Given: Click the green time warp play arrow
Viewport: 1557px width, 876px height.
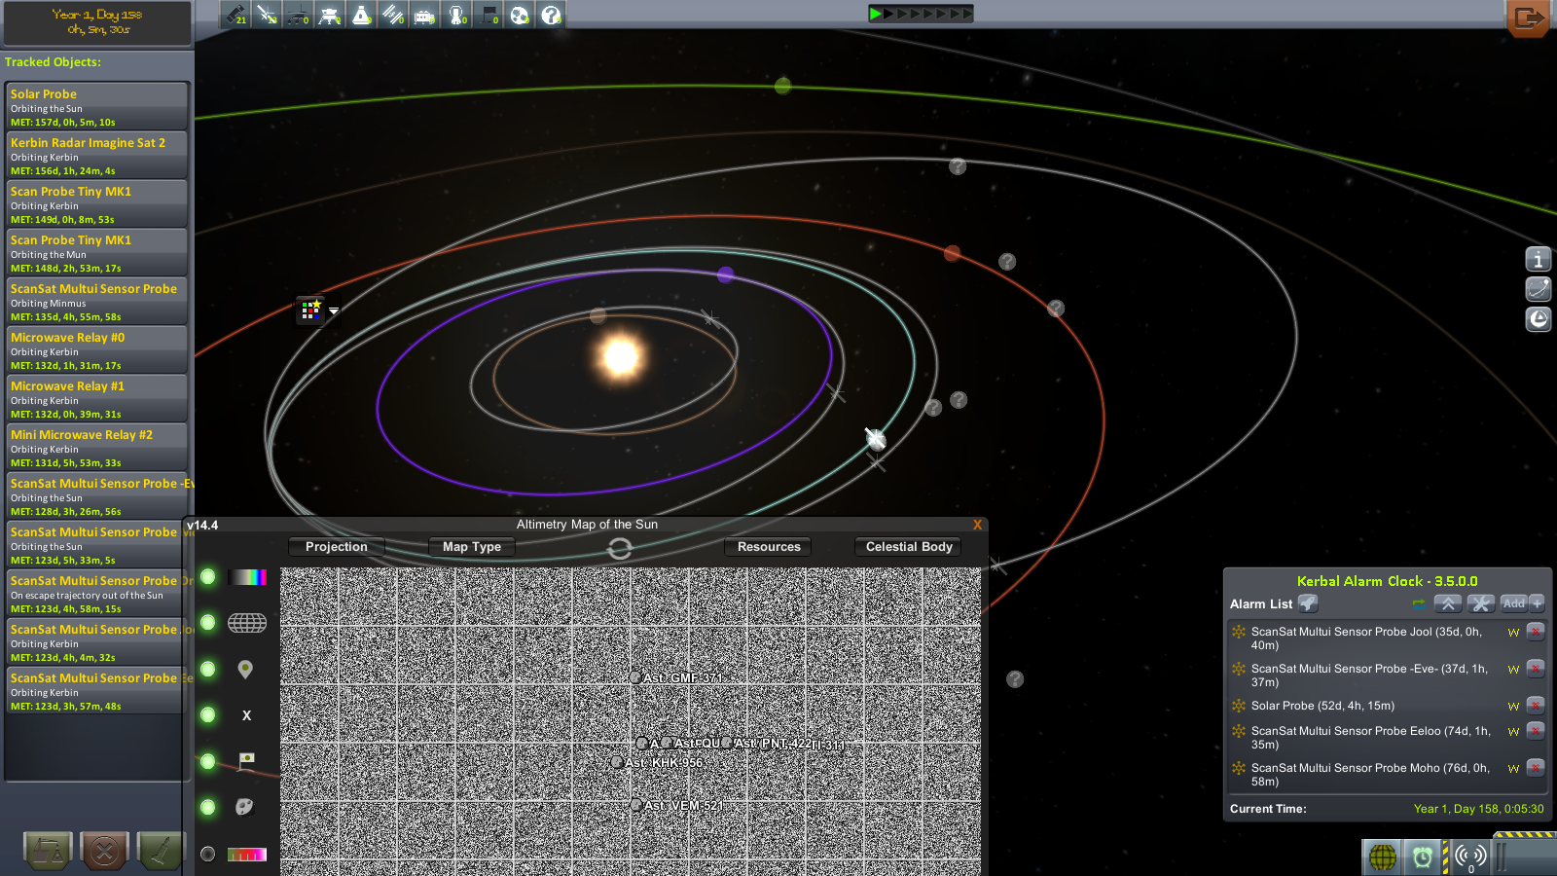Looking at the screenshot, I should (x=876, y=14).
